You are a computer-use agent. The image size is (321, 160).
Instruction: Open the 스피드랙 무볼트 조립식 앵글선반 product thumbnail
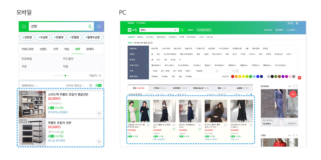point(32,104)
